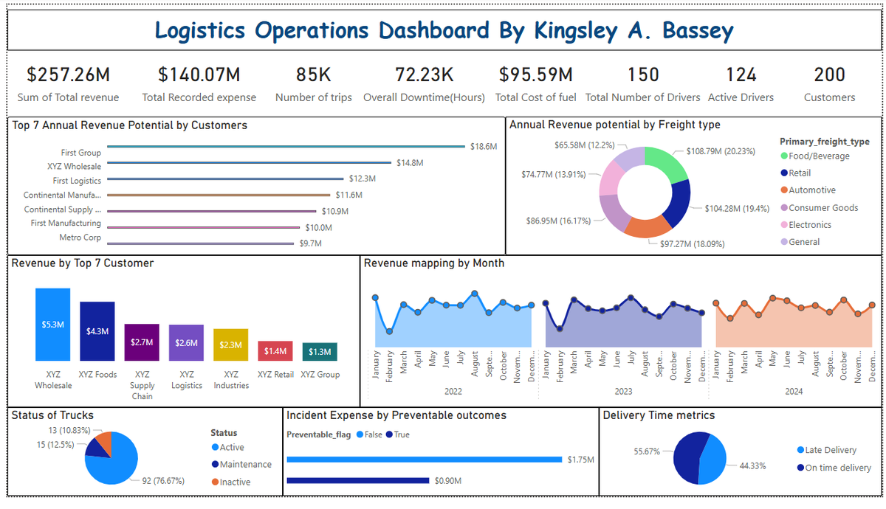Screen dimensions: 886x509
Task: Click the Revenue mapping by Month title
Action: click(434, 263)
